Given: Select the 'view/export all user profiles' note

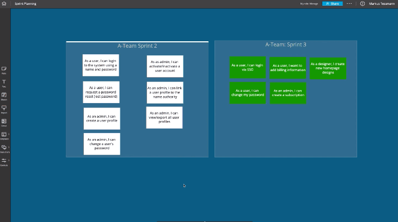Looking at the screenshot, I should point(164,117).
